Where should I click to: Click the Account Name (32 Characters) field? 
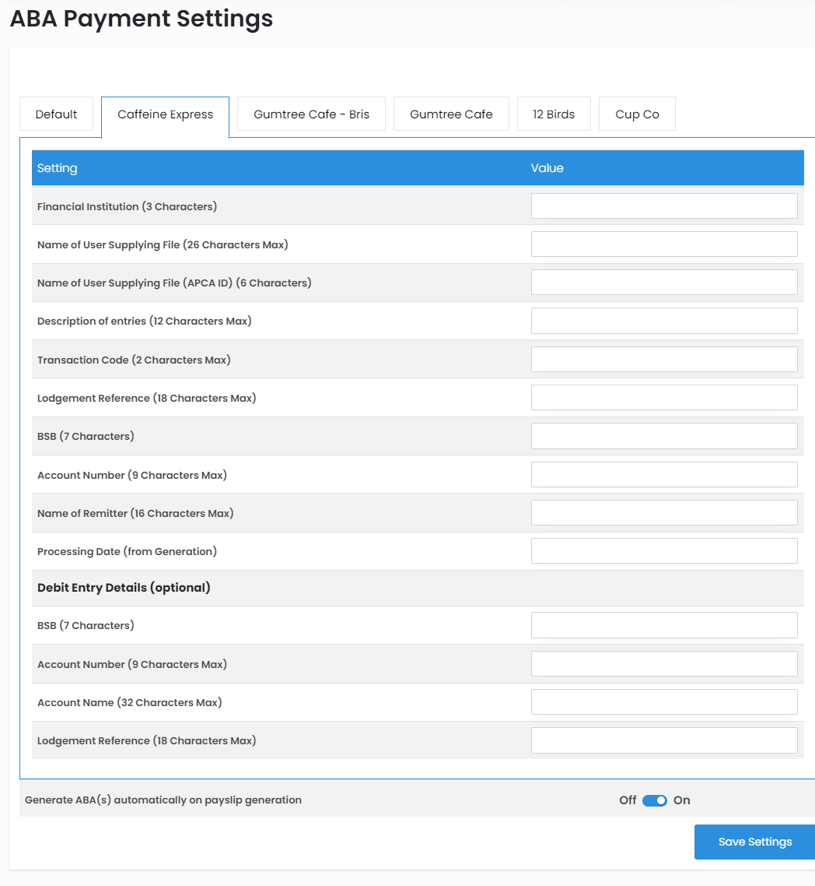pyautogui.click(x=664, y=702)
